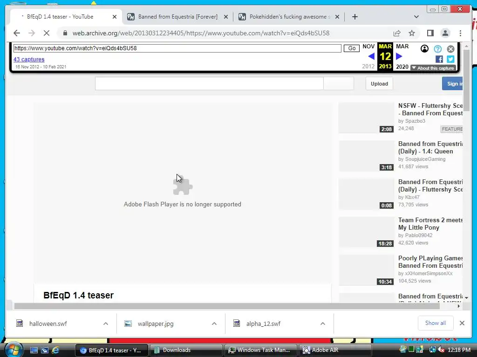Open the Chrome three-dot menu

click(x=460, y=33)
